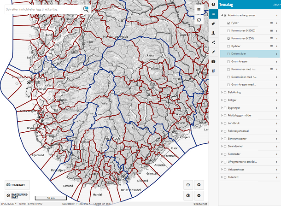Open the hamburger menu on the map
281x206 pixels.
[199, 9]
